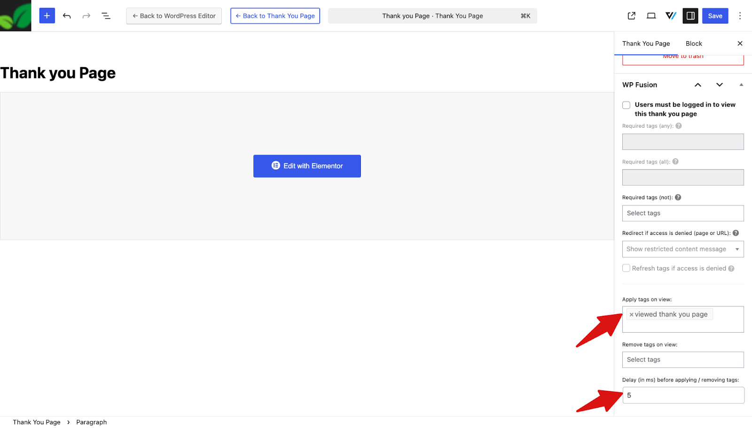Image resolution: width=752 pixels, height=428 pixels.
Task: Click the blue plus block inserter icon
Action: 47,16
